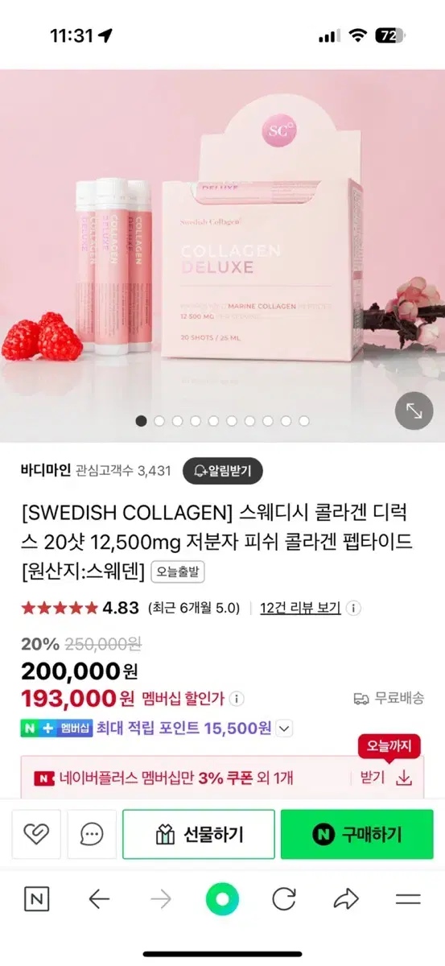Show info for 멤버십 할인가

click(x=238, y=699)
